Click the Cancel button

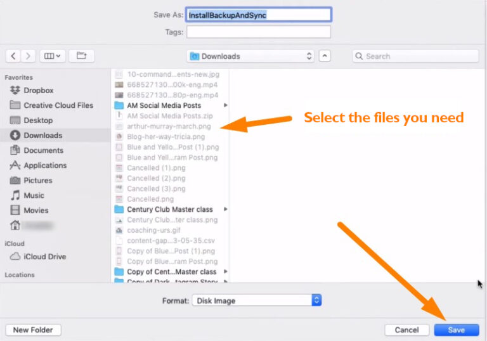click(x=406, y=330)
